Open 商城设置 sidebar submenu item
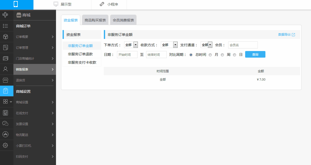 (x=35, y=102)
